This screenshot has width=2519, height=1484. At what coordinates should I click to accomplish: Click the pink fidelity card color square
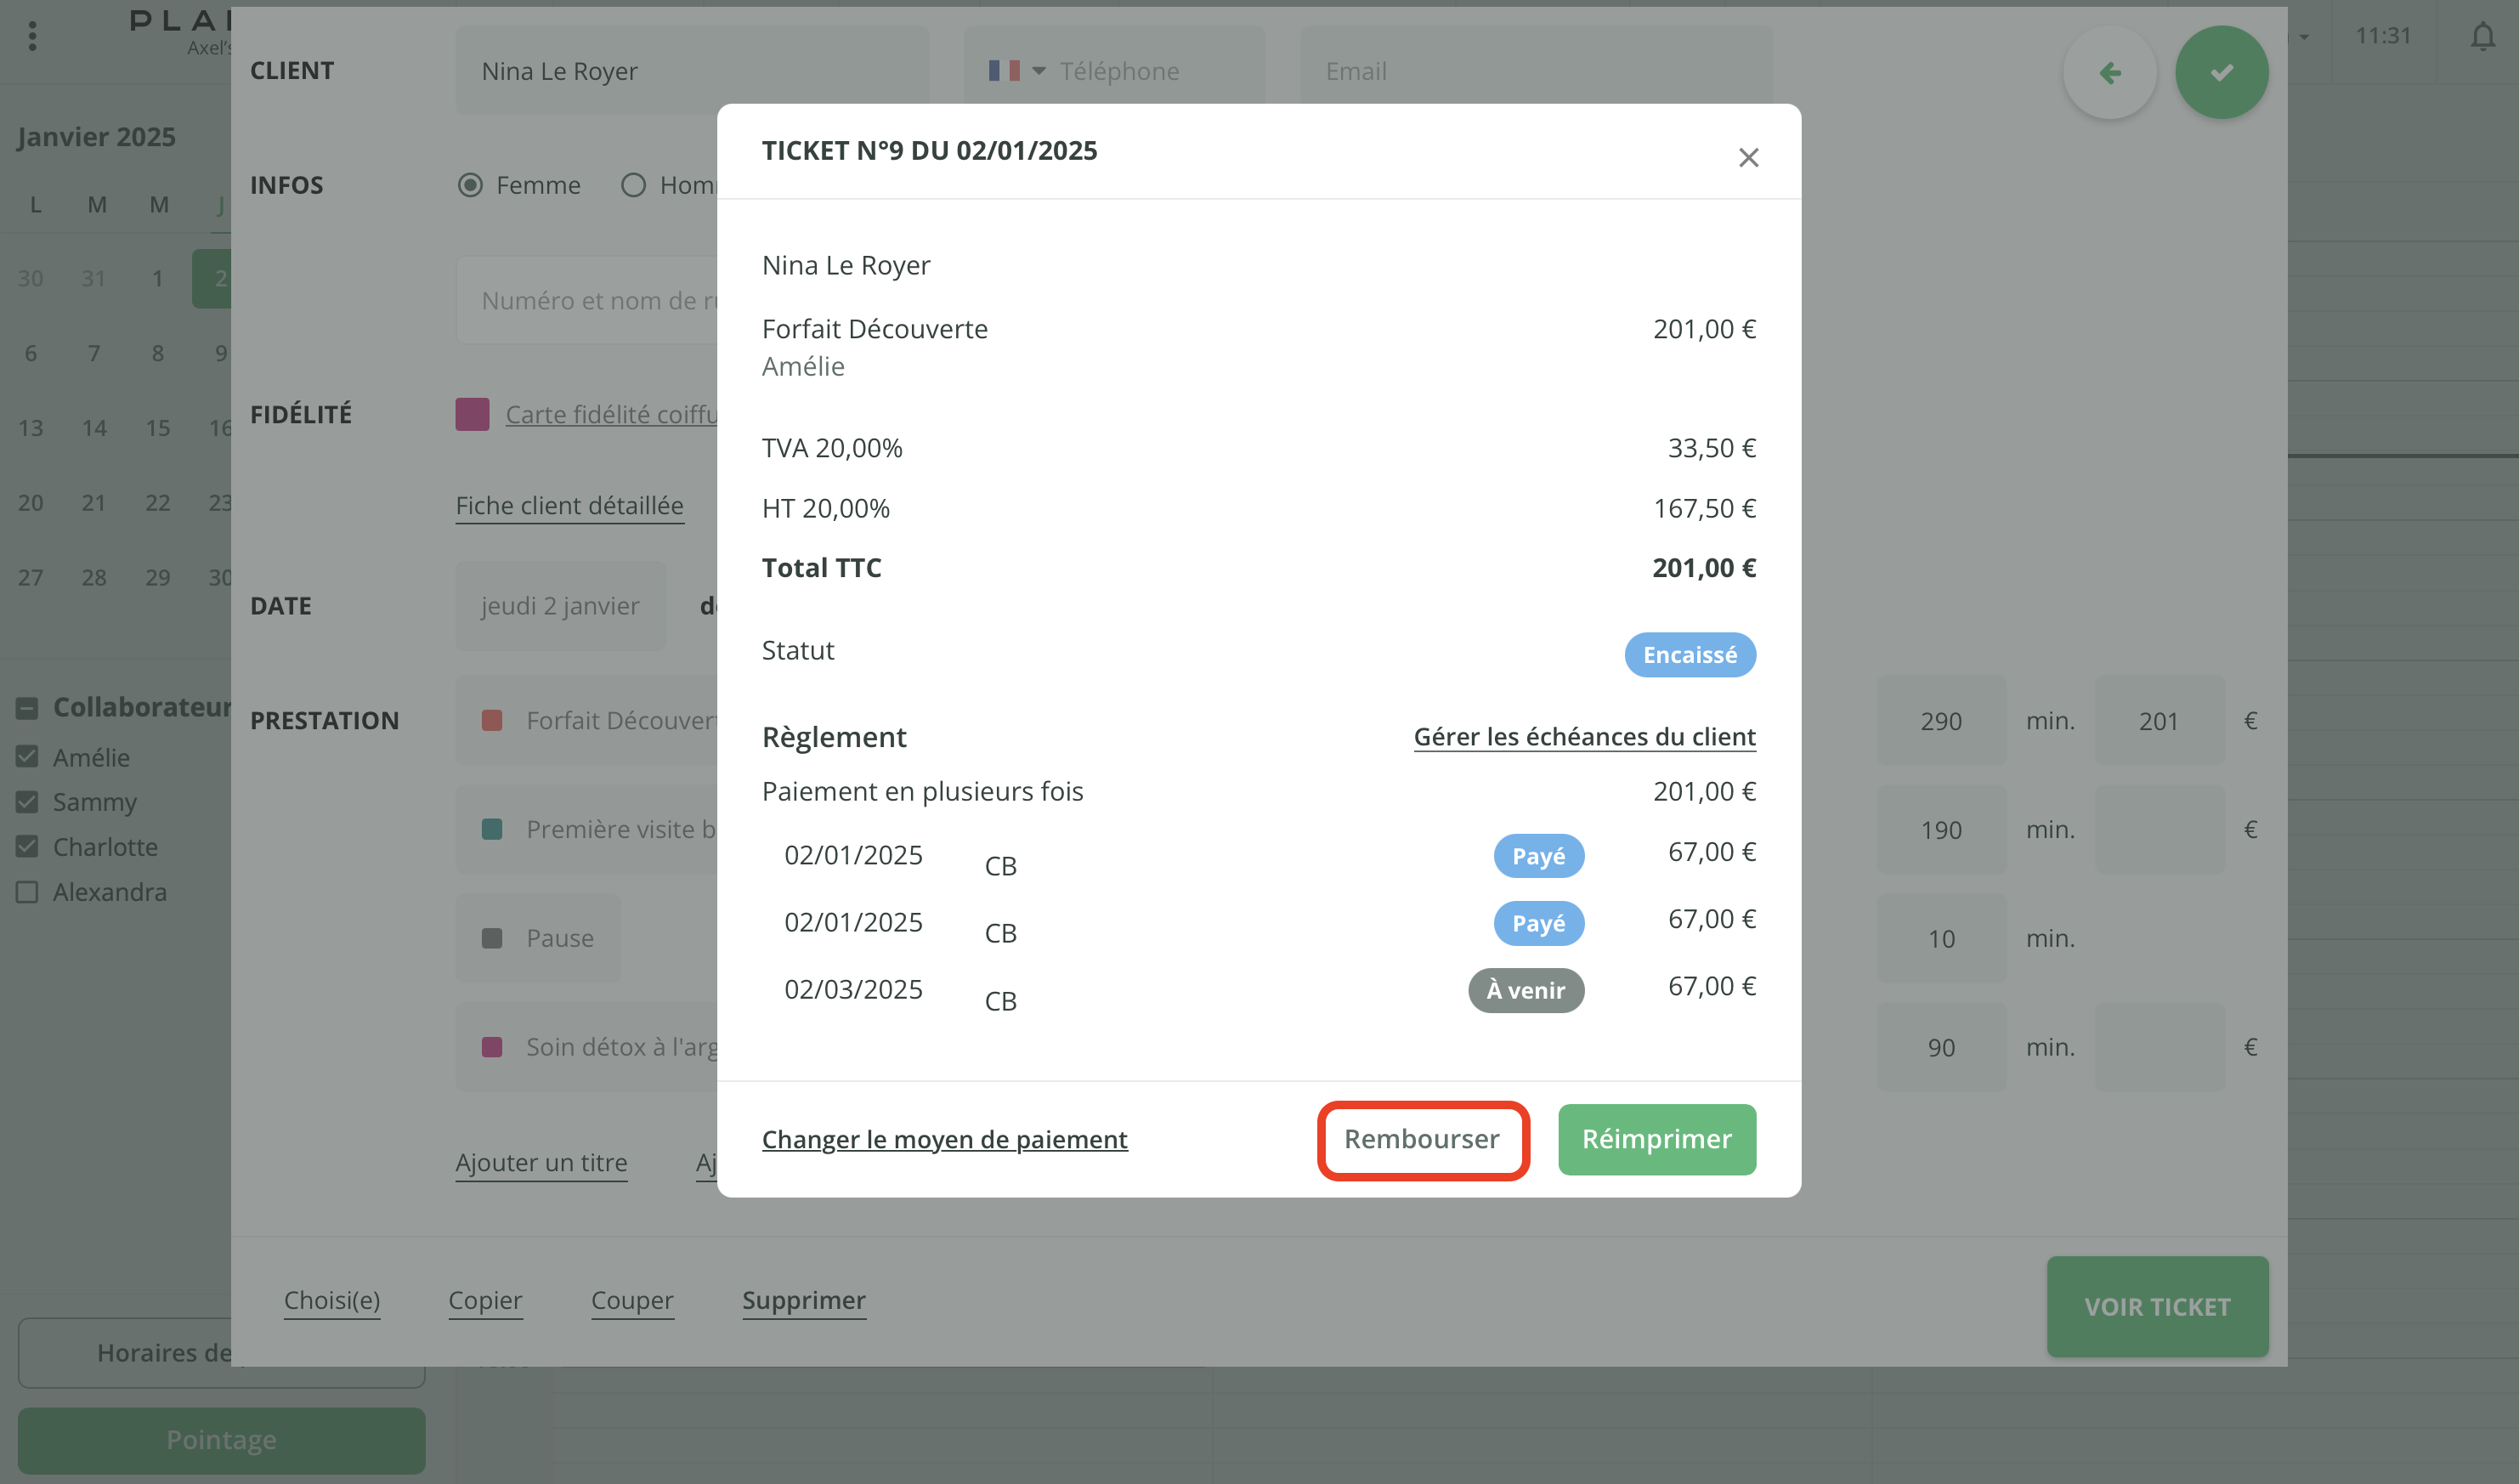pyautogui.click(x=472, y=414)
